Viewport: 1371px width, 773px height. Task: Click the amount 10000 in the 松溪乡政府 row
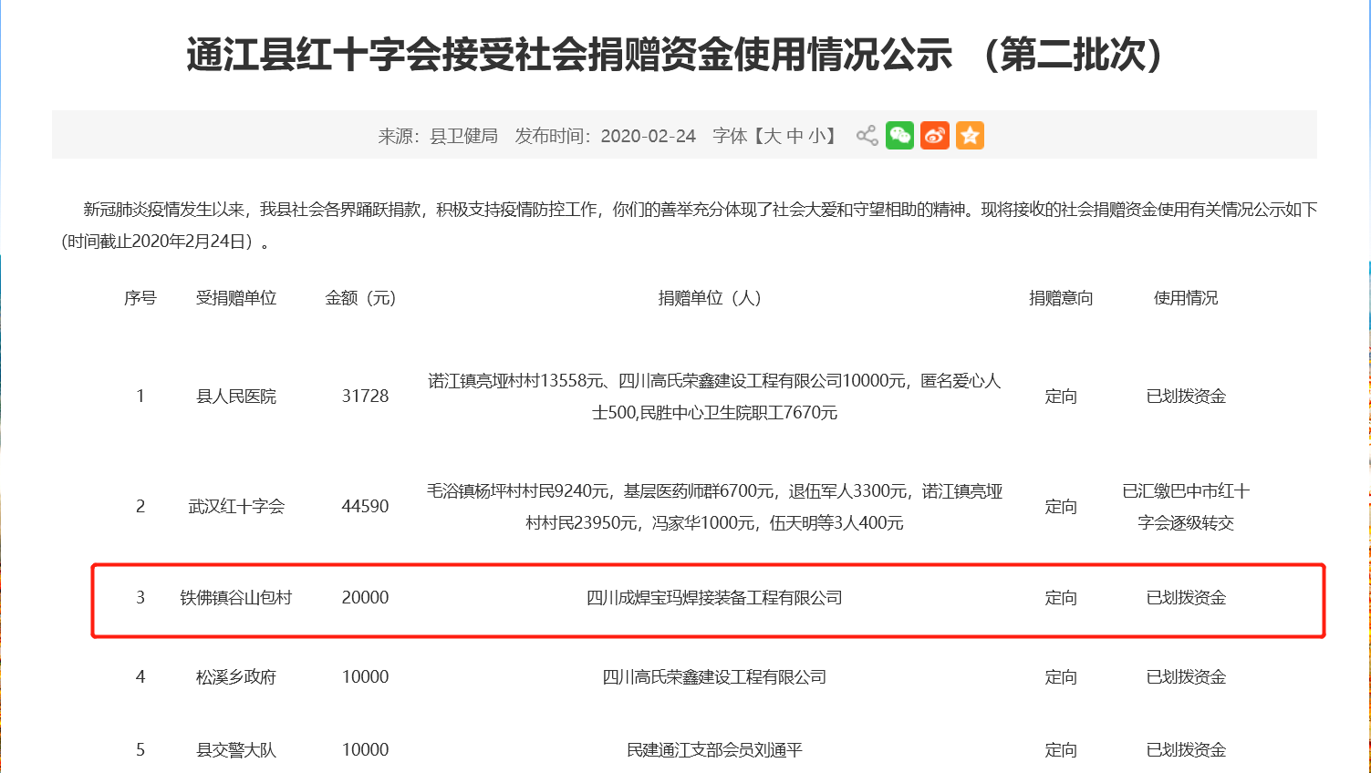[365, 677]
